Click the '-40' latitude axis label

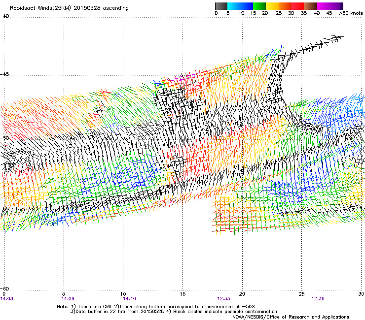(4, 16)
